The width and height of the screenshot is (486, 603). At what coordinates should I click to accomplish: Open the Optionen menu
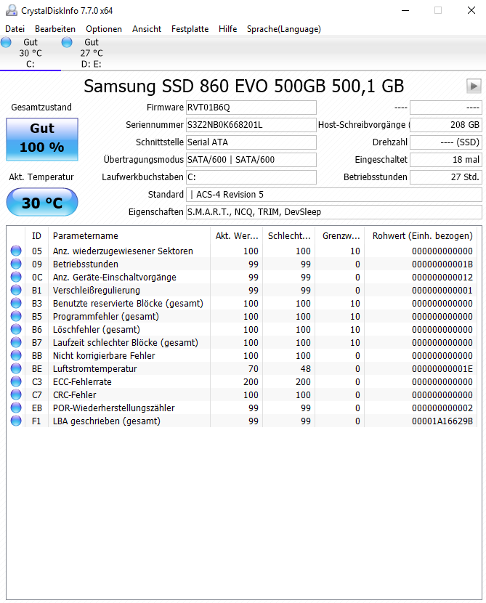[104, 29]
